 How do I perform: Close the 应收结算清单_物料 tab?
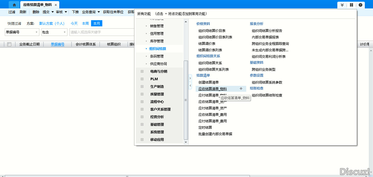click(56, 5)
